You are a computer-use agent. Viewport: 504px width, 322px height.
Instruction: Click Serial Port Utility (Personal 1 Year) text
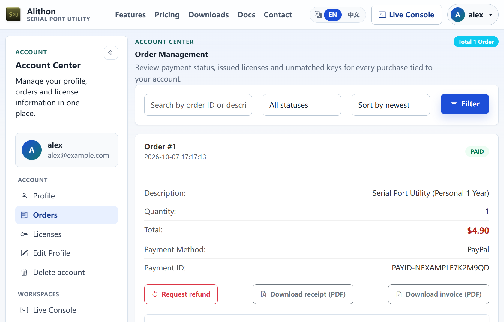[430, 193]
